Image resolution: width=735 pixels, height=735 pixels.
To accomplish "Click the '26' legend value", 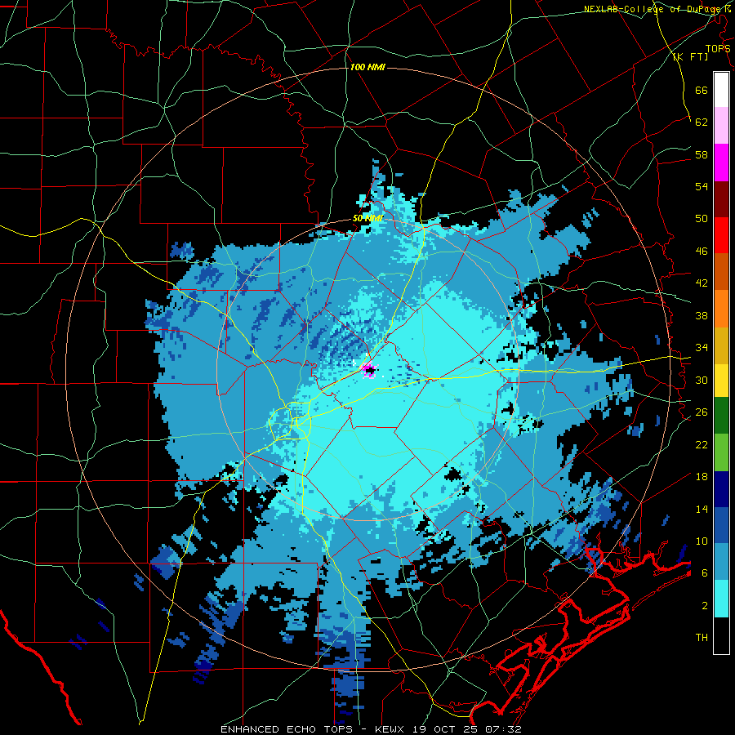I will (x=702, y=412).
